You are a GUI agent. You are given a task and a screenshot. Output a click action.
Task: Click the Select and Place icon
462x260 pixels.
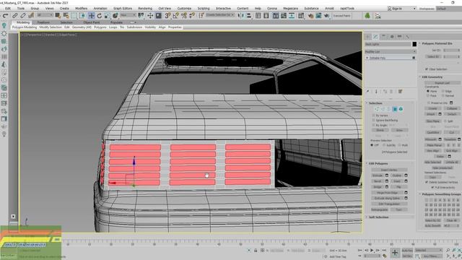click(x=115, y=16)
